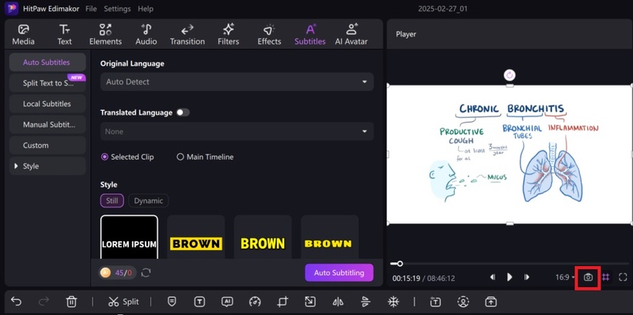Open the Translated Language None dropdown
The height and width of the screenshot is (315, 633).
point(237,131)
